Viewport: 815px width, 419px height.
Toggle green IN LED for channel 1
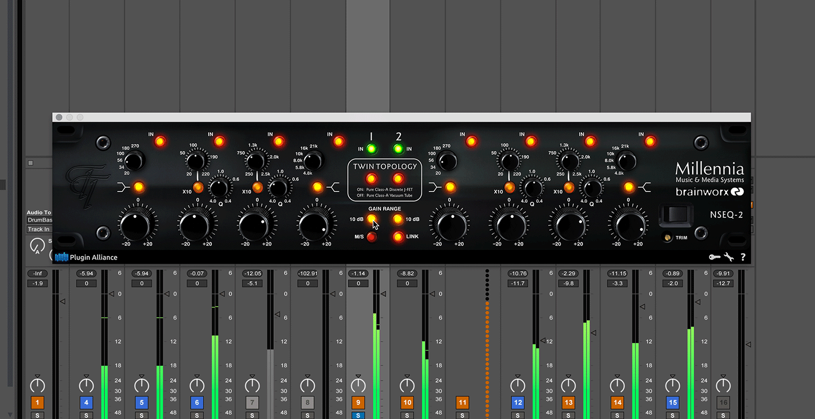(x=372, y=149)
